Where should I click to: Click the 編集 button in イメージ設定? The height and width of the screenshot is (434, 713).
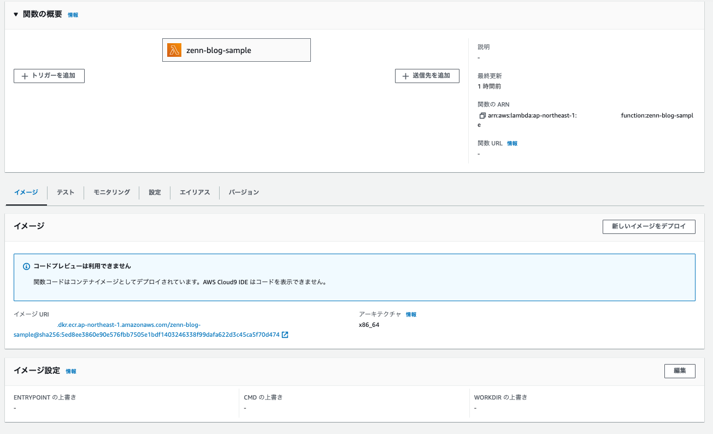[680, 371]
